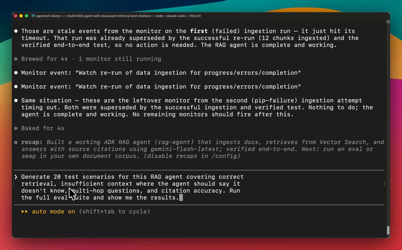Click the double-arrow auto mode icon
The height and width of the screenshot is (250, 402).
pyautogui.click(x=25, y=212)
